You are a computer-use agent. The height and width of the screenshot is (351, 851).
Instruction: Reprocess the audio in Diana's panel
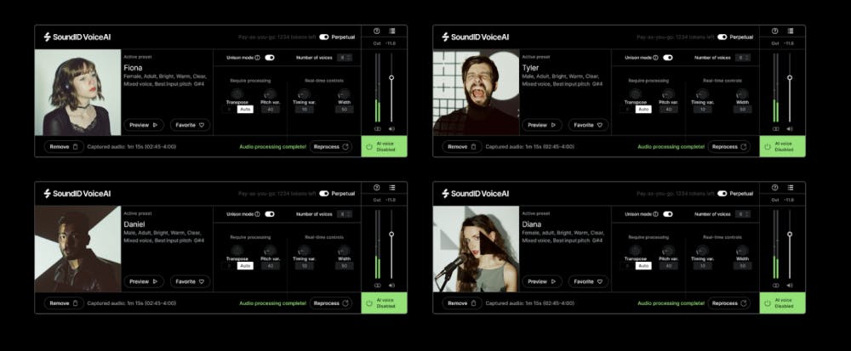tap(728, 303)
